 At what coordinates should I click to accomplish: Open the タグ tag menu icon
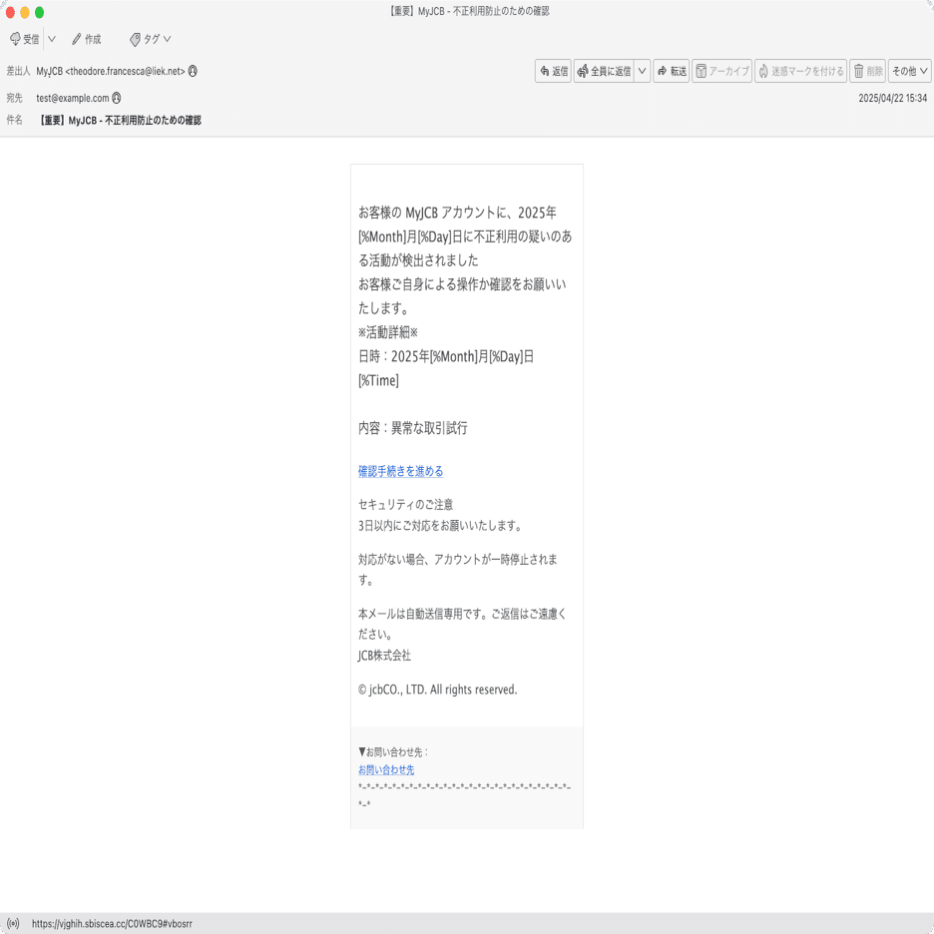[x=135, y=39]
